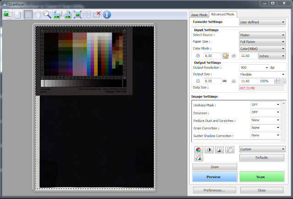Click the multi-crop grid icon
The image size is (293, 199).
point(87,15)
